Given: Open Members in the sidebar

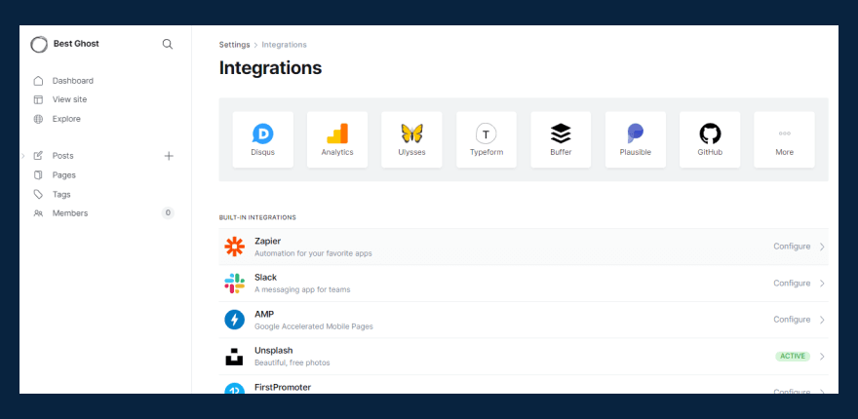Looking at the screenshot, I should (x=70, y=213).
